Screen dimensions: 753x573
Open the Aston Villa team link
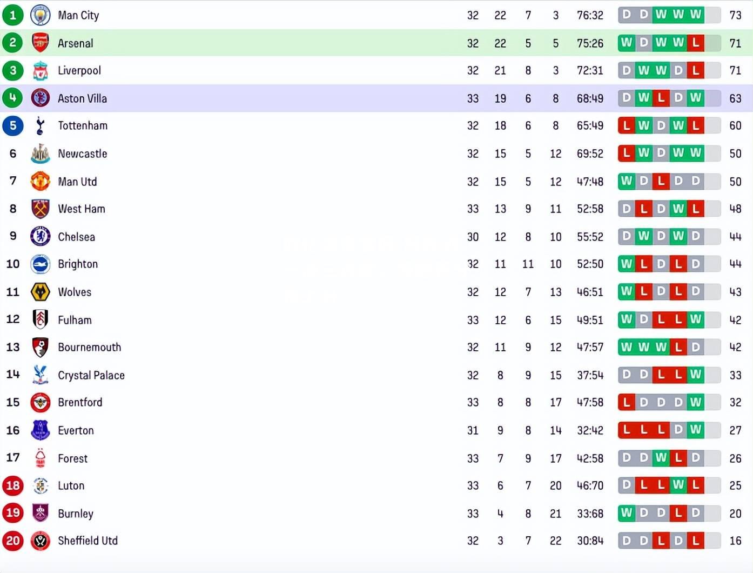pyautogui.click(x=82, y=98)
